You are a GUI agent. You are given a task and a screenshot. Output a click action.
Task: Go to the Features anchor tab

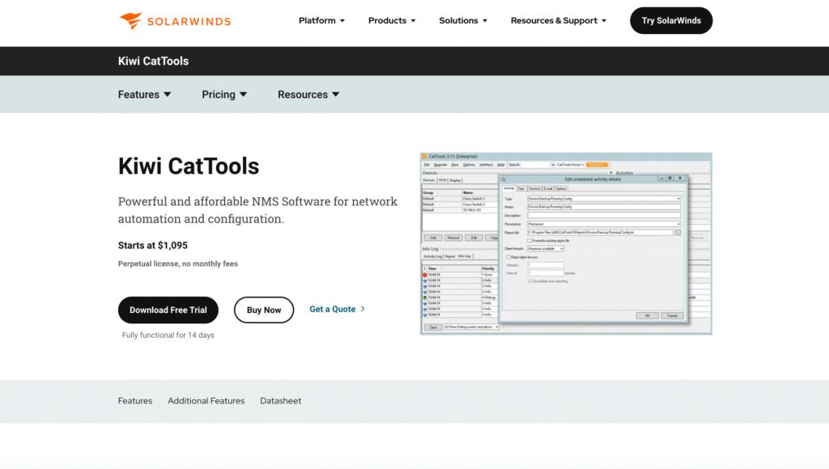[135, 401]
